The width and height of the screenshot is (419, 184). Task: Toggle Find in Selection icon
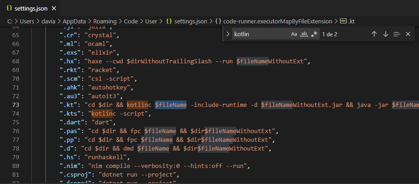click(397, 34)
